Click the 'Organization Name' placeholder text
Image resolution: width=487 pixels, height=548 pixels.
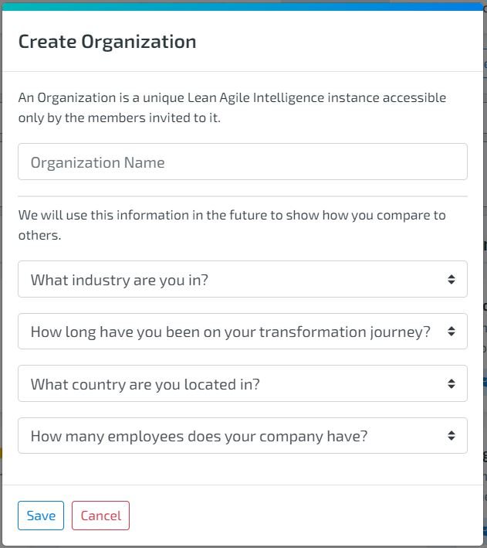(x=98, y=163)
